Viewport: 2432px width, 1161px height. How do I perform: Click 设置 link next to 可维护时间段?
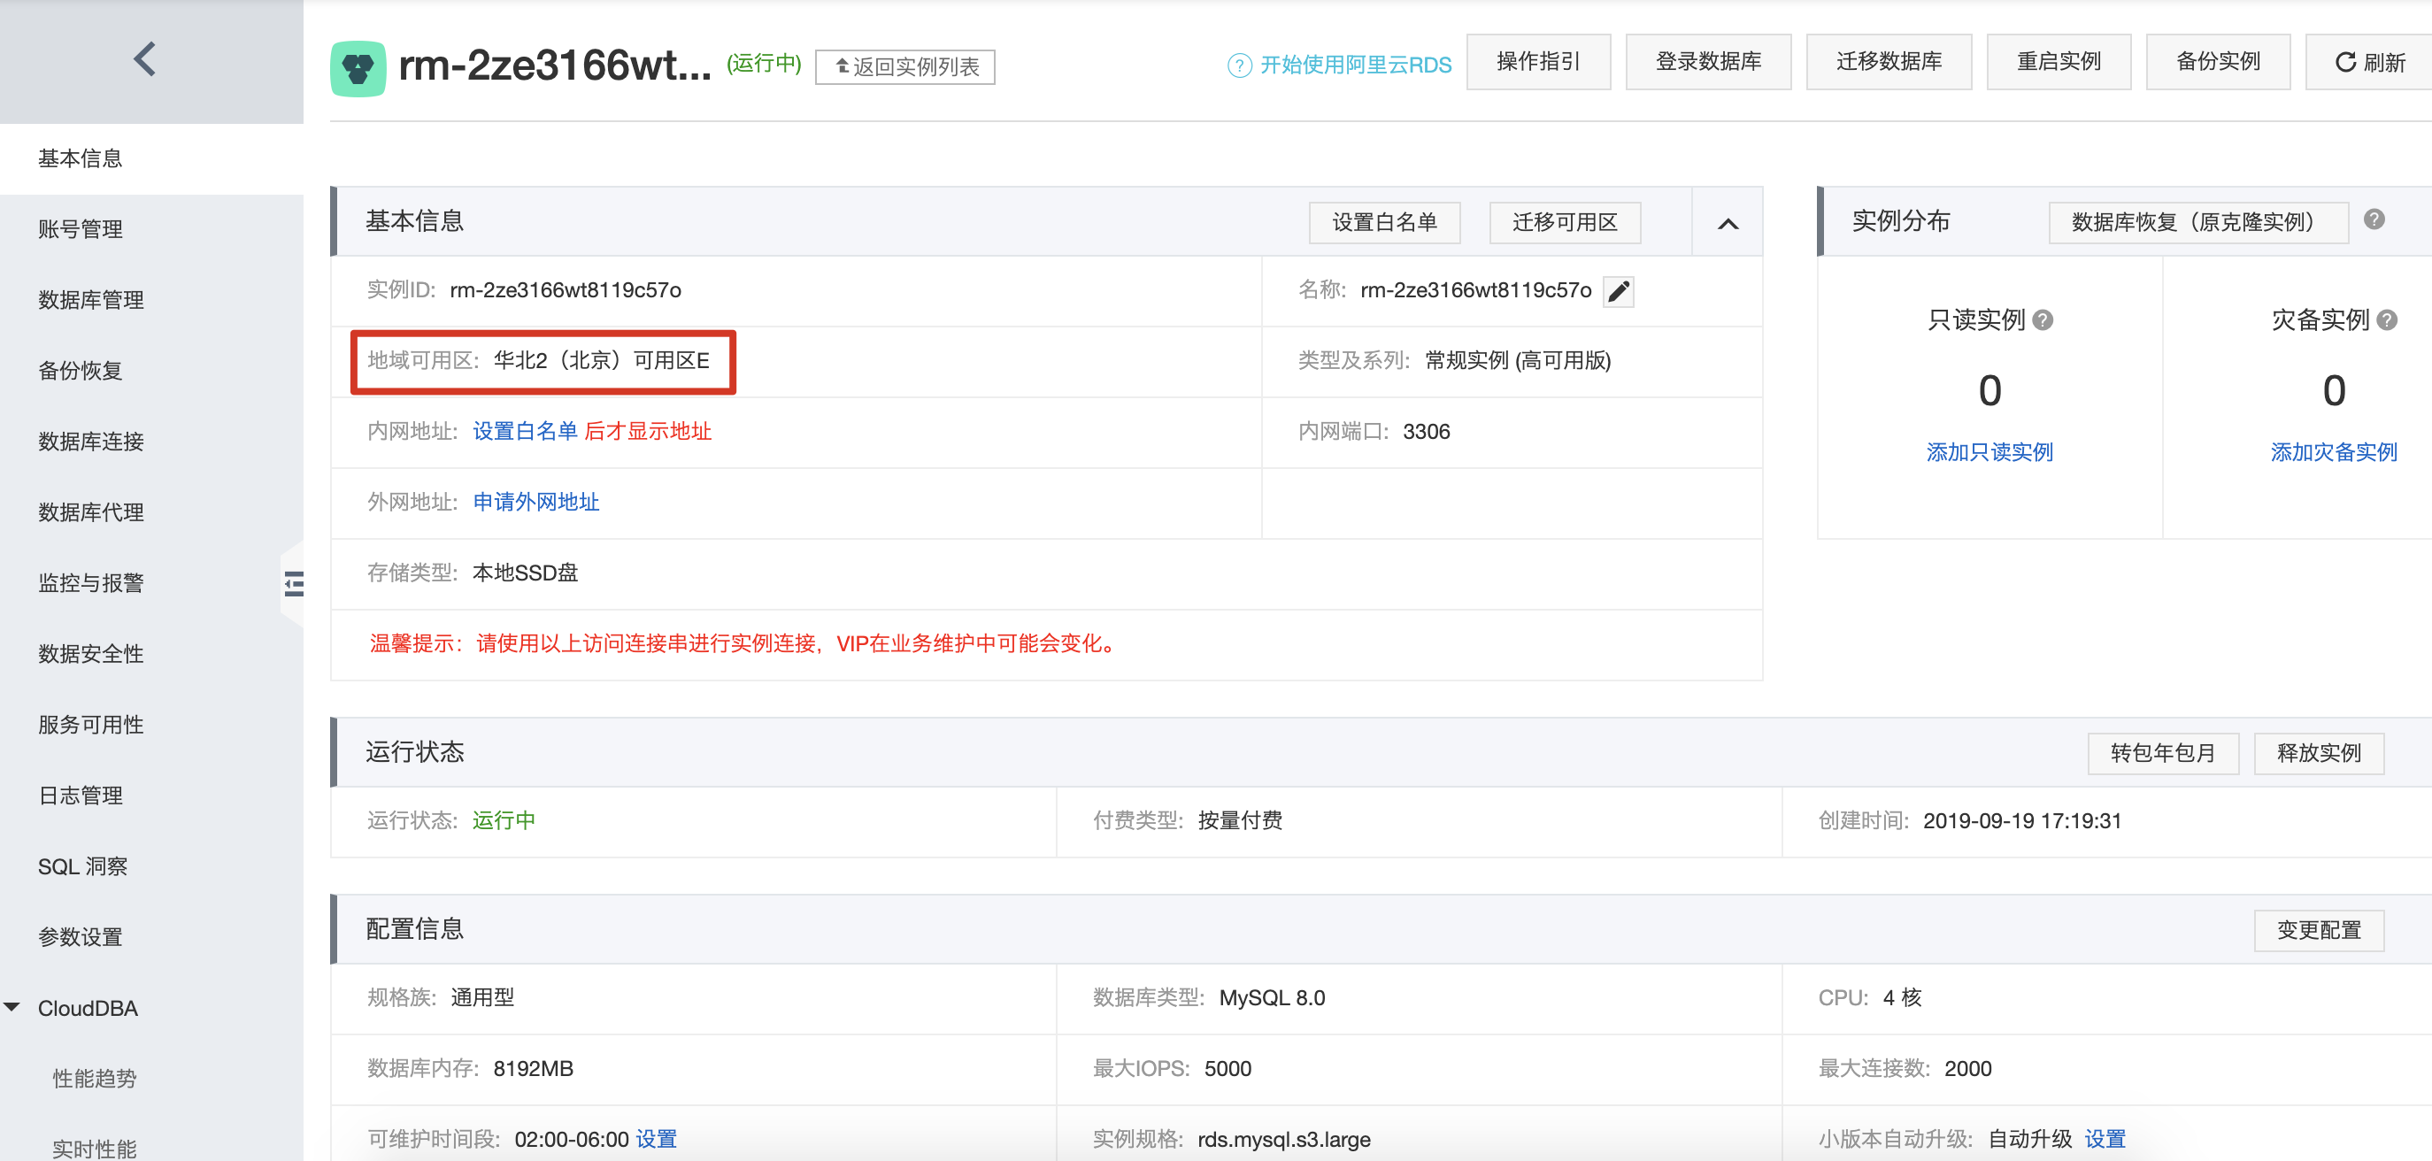(x=656, y=1139)
